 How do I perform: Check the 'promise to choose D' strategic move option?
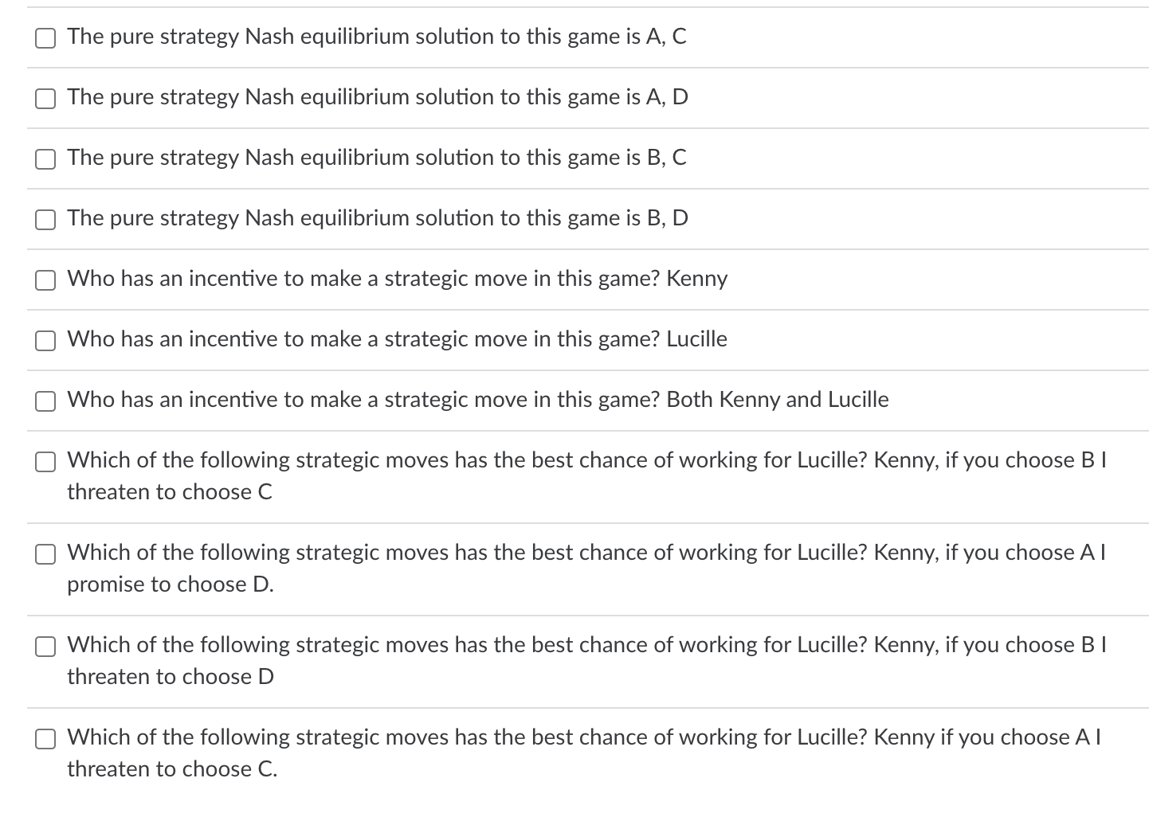(45, 554)
